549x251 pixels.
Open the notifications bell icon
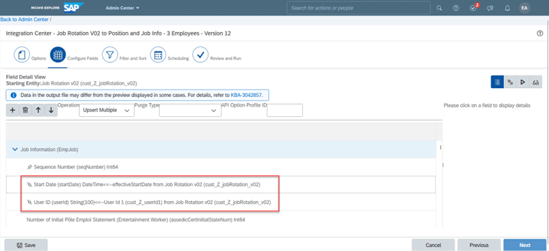[507, 8]
